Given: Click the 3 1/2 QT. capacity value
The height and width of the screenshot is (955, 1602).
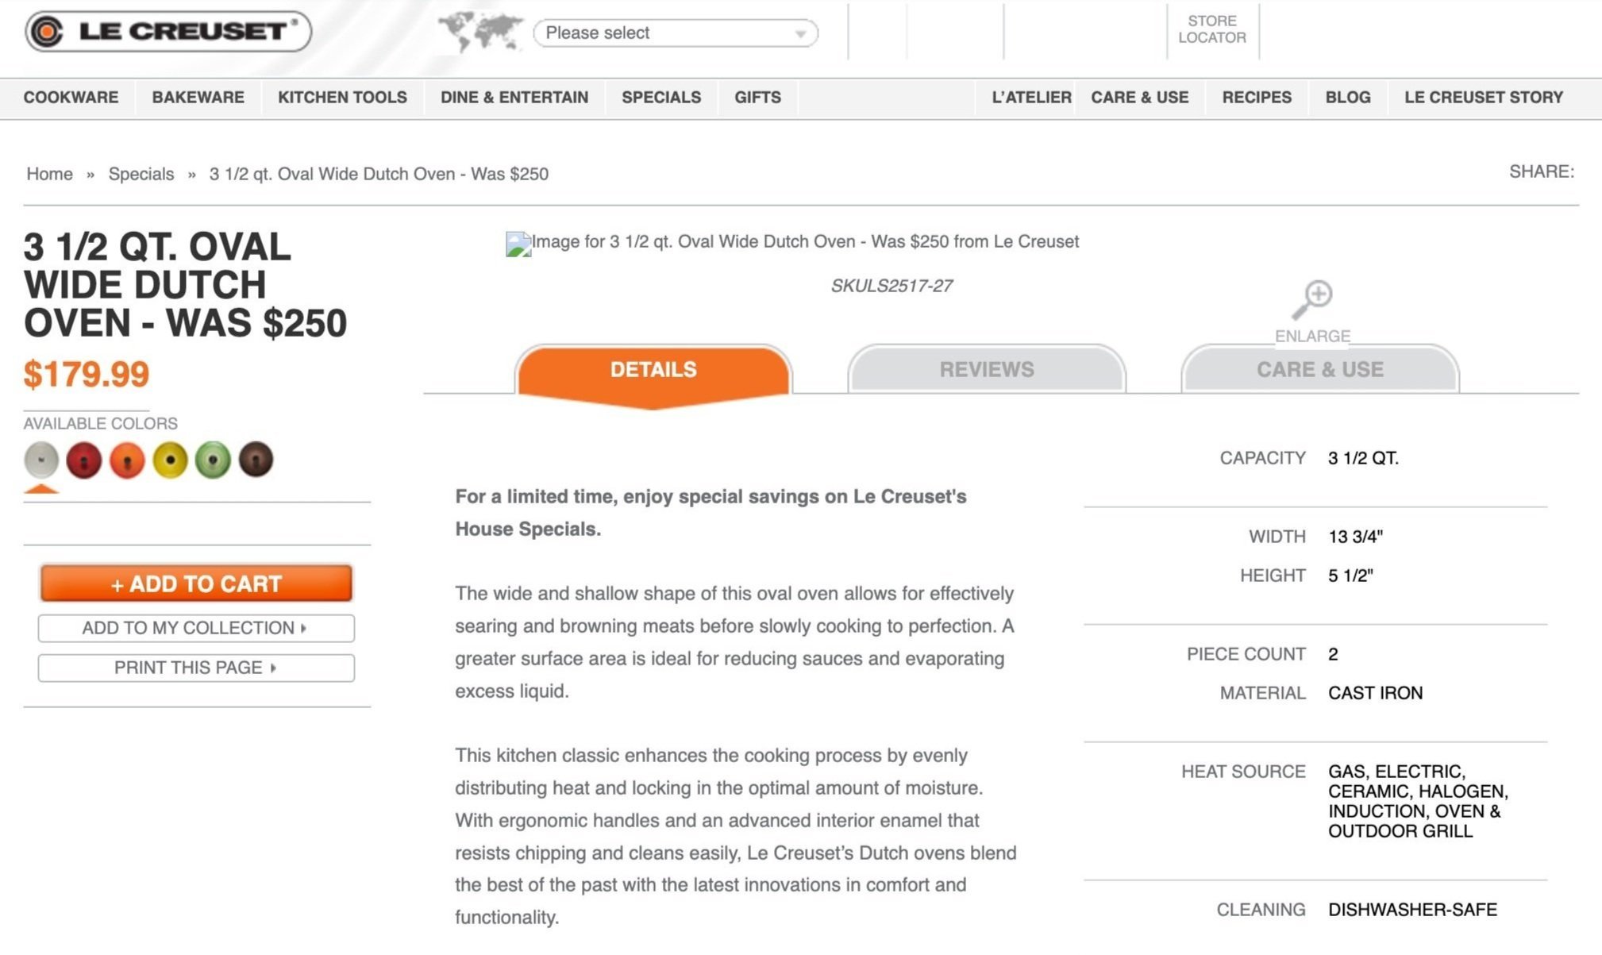Looking at the screenshot, I should [1363, 458].
